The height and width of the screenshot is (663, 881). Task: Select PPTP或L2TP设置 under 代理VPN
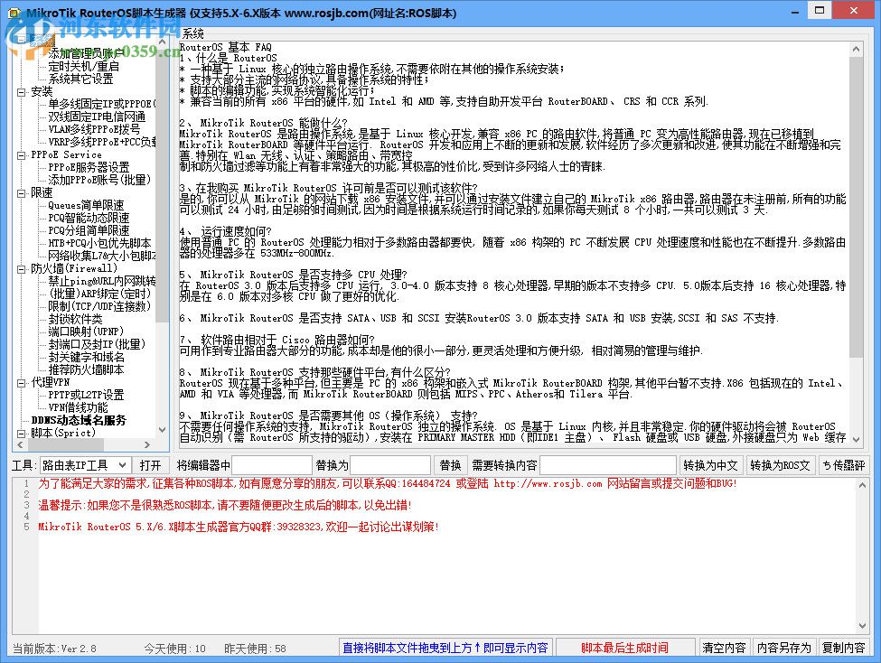click(89, 394)
